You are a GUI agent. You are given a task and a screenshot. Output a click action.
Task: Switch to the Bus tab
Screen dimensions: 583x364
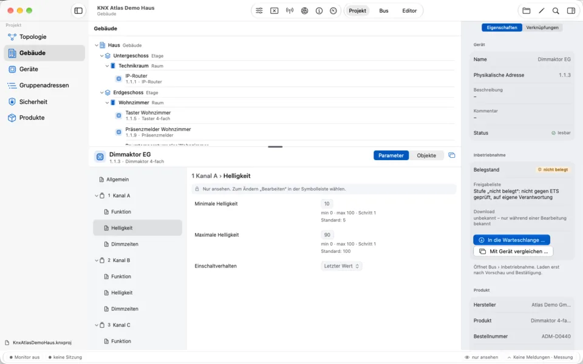(384, 11)
